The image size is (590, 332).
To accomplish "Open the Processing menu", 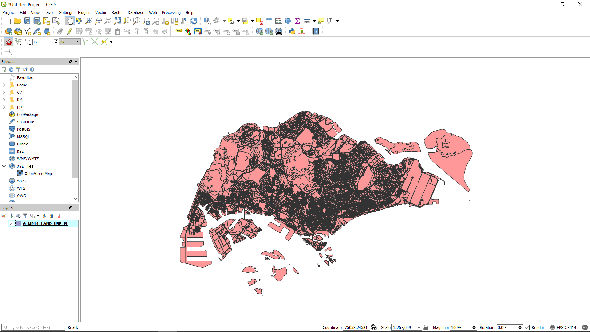I will pos(171,13).
